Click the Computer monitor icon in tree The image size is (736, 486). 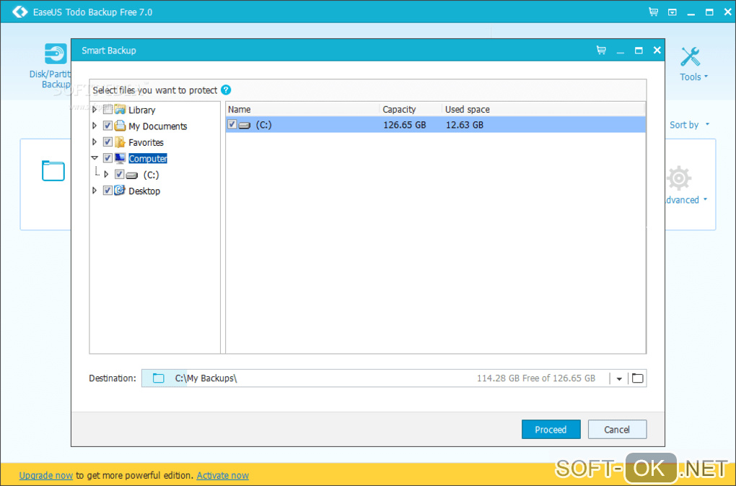[x=121, y=158]
